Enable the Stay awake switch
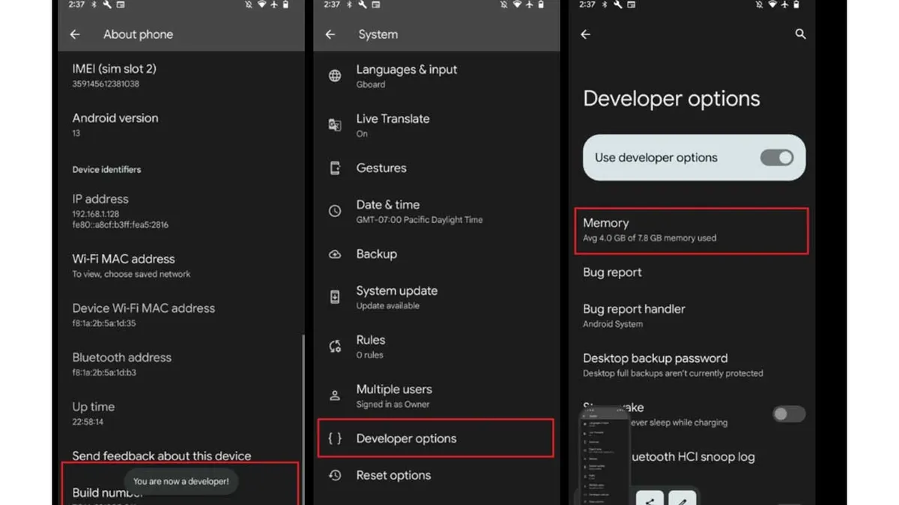 click(x=789, y=414)
